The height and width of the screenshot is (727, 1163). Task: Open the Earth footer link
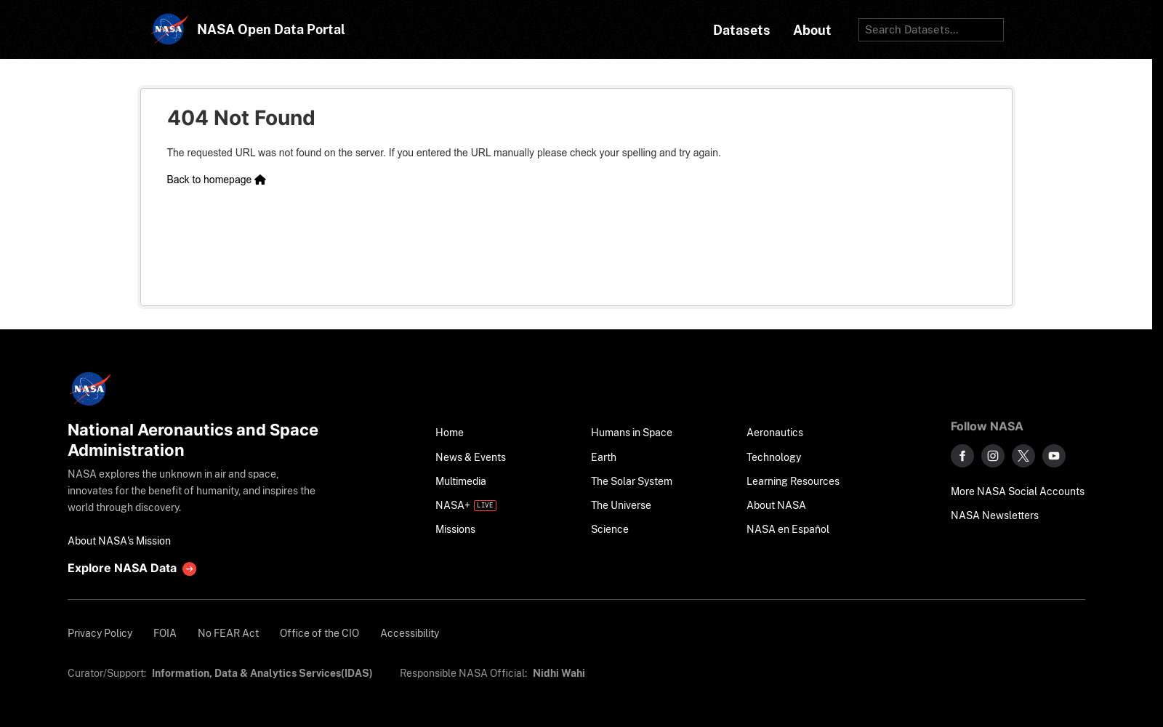point(603,457)
